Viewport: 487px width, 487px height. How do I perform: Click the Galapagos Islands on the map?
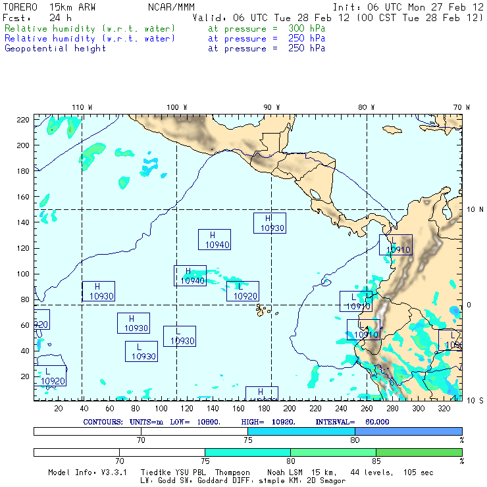(263, 309)
